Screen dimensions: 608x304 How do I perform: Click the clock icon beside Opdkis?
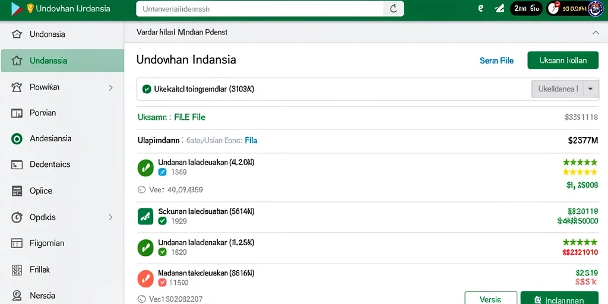point(17,217)
